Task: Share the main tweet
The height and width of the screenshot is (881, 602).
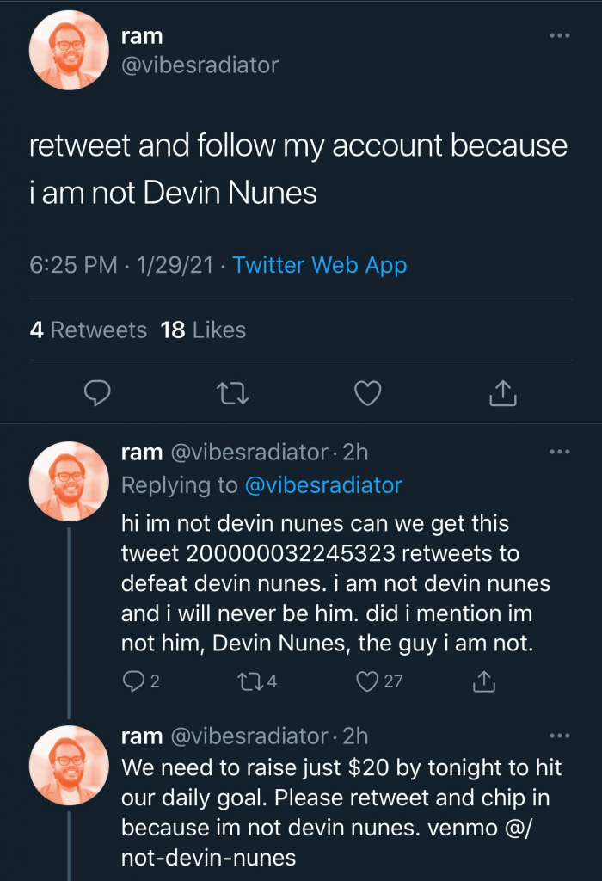Action: coord(502,394)
